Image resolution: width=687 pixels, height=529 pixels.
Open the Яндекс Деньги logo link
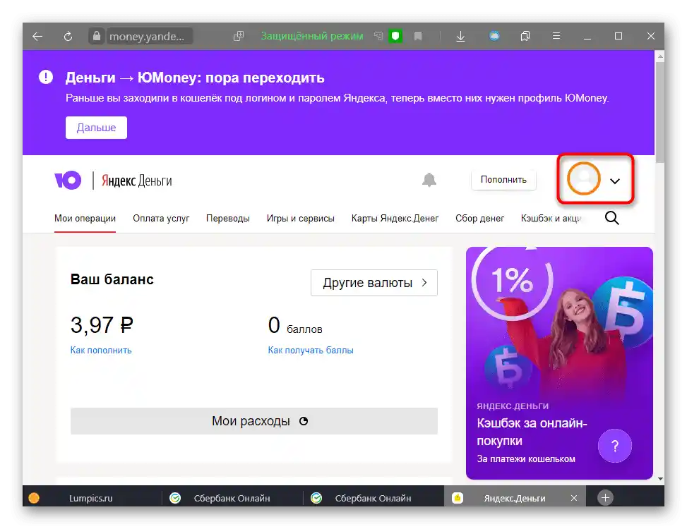(137, 181)
